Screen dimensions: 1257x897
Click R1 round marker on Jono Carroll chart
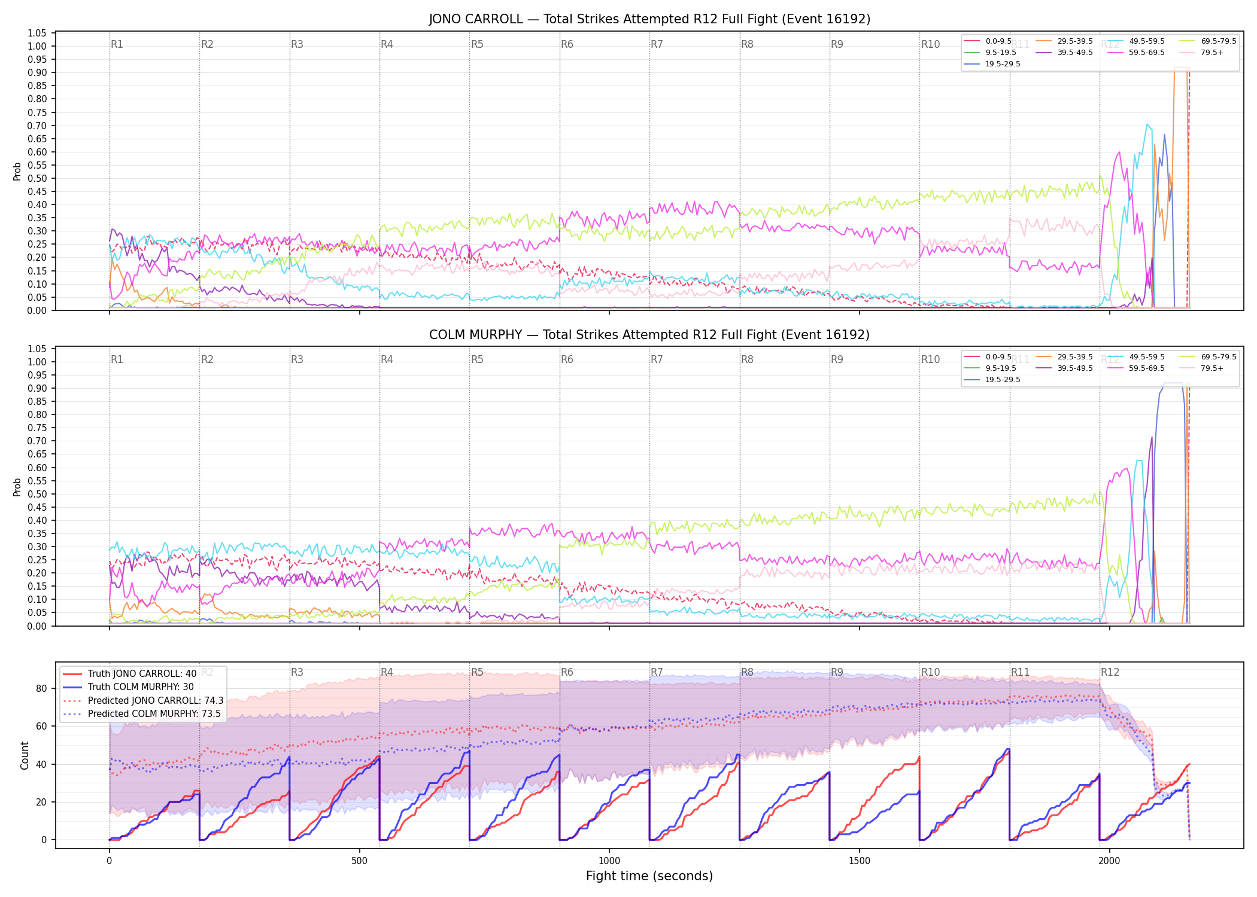click(x=117, y=44)
